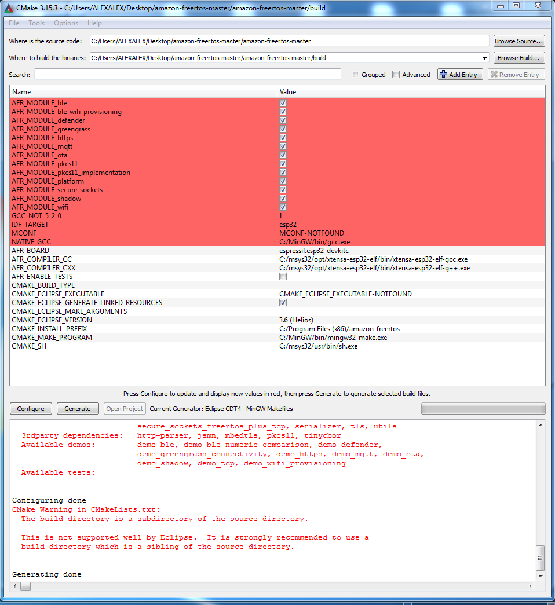
Task: Toggle the Grouped checkbox
Action: 355,75
